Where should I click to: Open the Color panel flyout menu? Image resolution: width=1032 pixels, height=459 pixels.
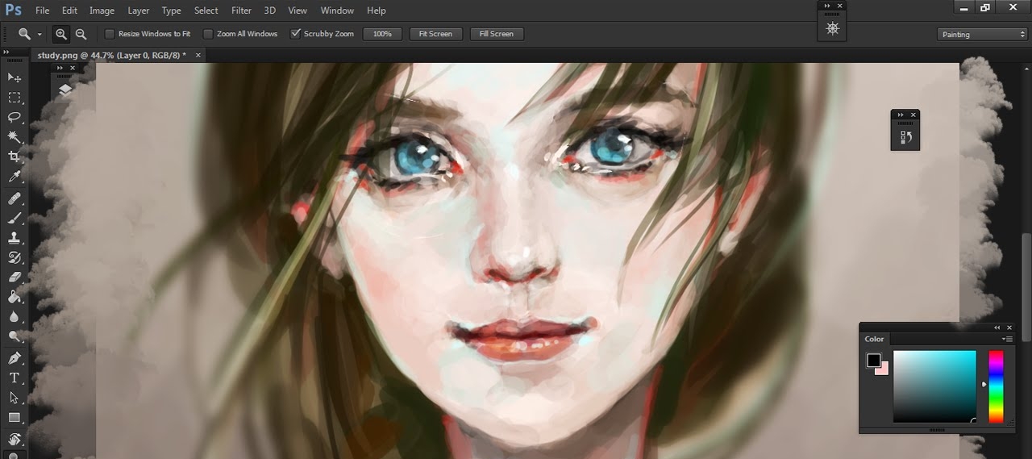coord(1008,339)
